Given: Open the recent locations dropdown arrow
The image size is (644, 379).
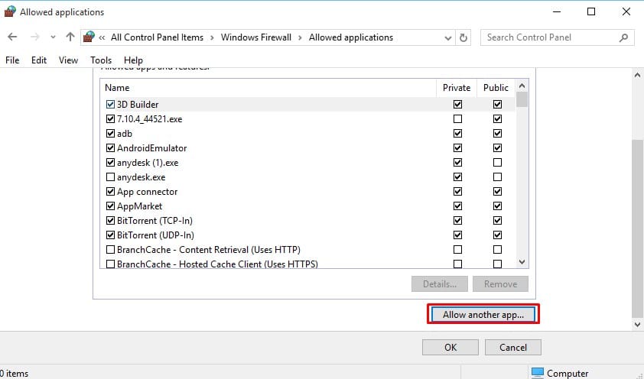Looking at the screenshot, I should [53, 37].
